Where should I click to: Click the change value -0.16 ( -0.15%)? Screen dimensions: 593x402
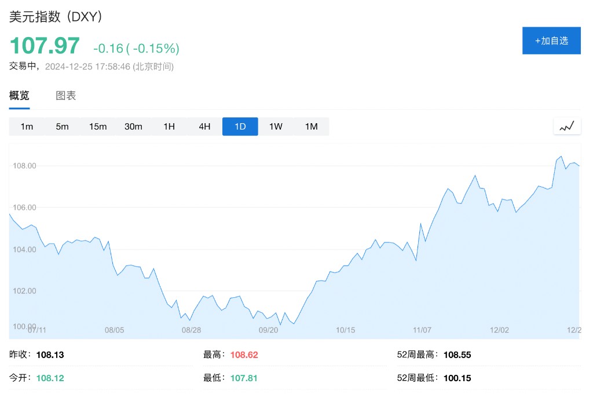point(136,49)
